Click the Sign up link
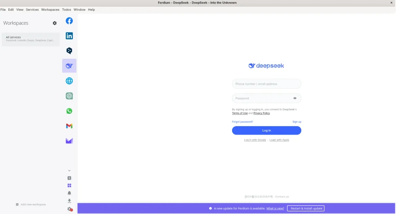This screenshot has height=214, width=396. point(297,121)
